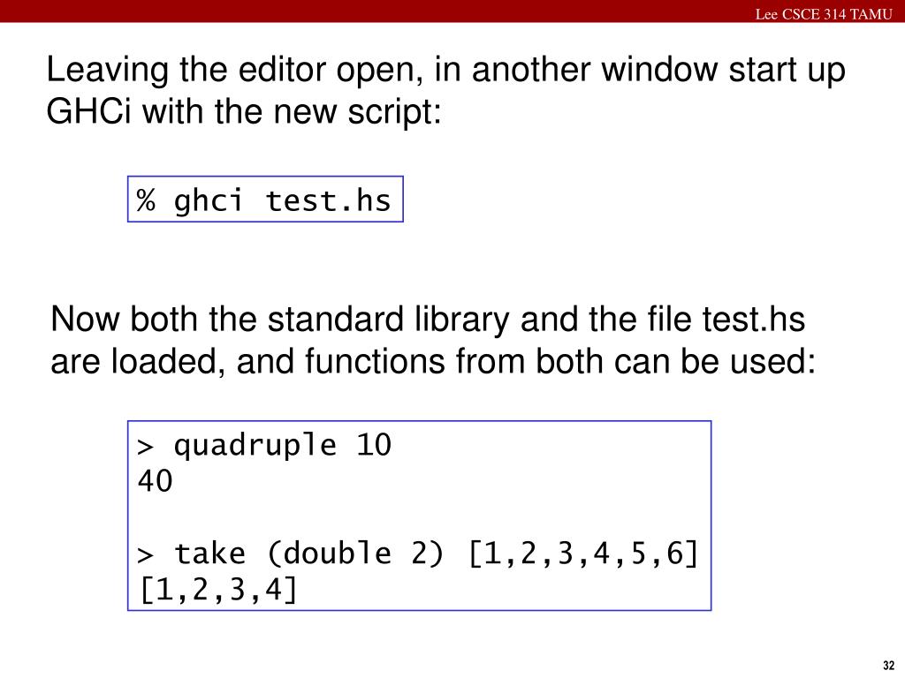Viewport: 905px width, 678px height.
Task: Click the word "take" in the code
Action: pyautogui.click(x=210, y=554)
